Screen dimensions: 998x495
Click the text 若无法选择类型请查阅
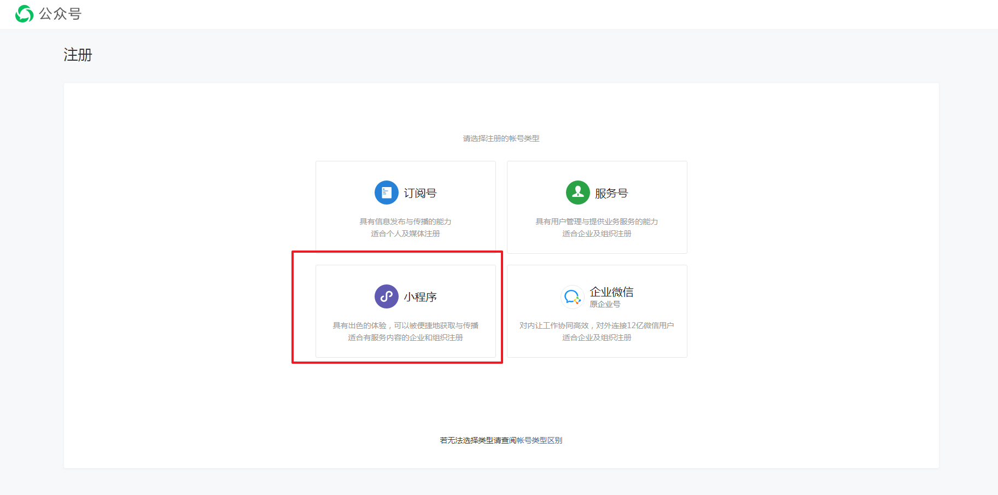[x=478, y=440]
